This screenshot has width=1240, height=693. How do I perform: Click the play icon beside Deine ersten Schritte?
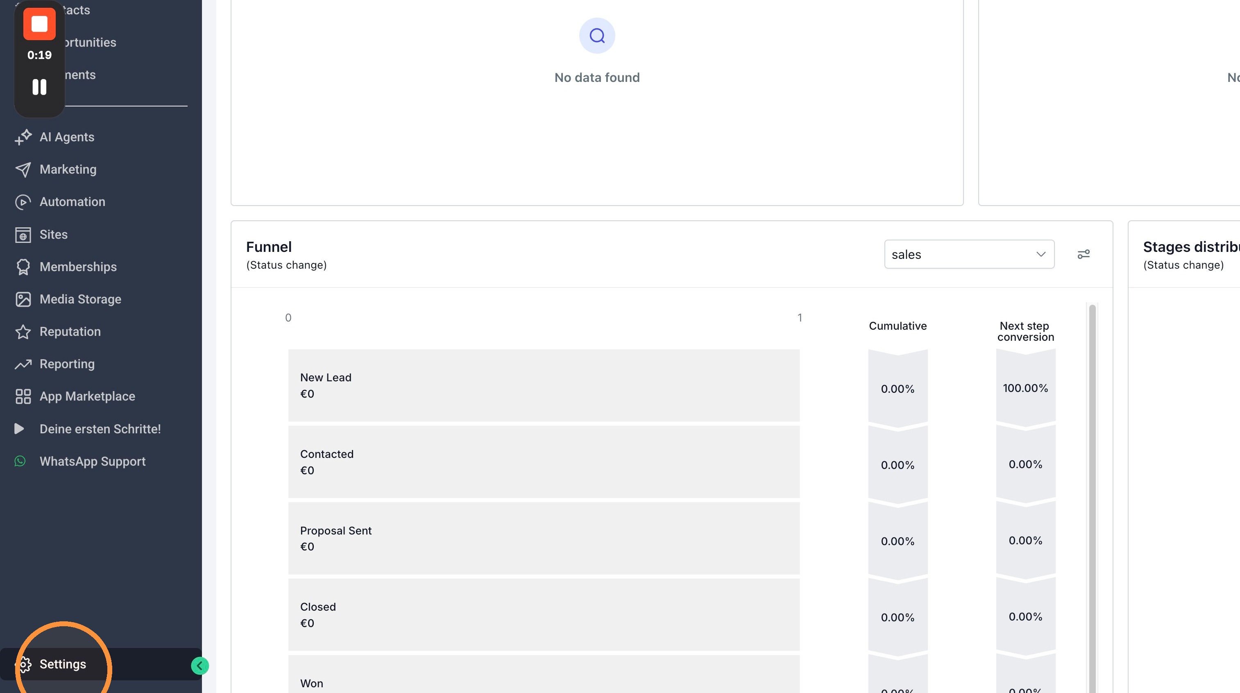coord(19,429)
